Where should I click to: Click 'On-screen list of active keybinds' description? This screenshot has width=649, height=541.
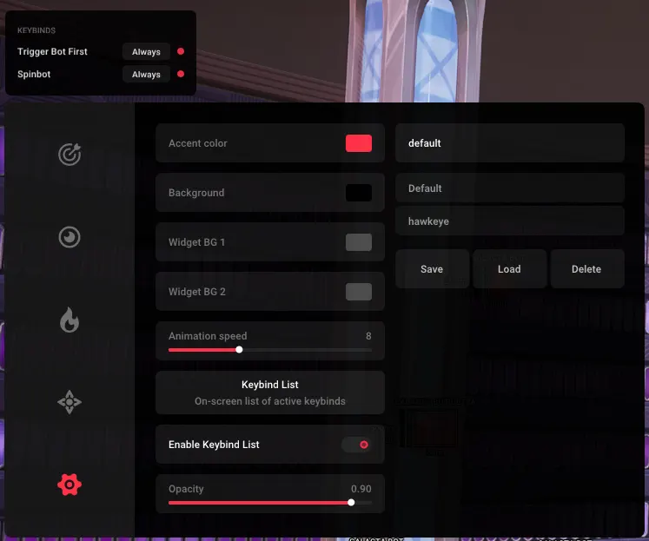270,401
